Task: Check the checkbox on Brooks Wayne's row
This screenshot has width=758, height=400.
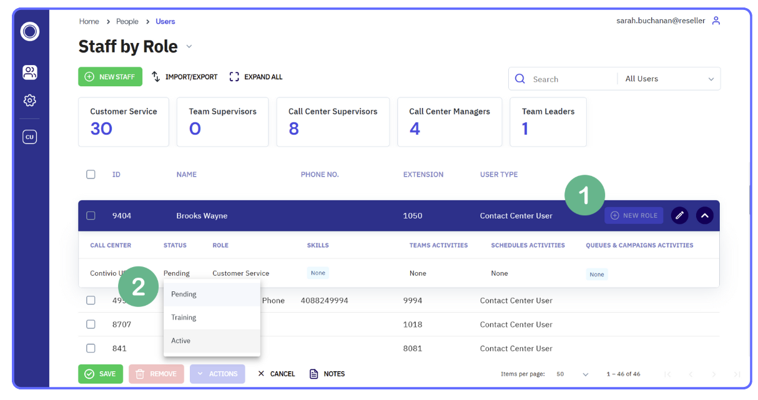Action: [x=91, y=215]
